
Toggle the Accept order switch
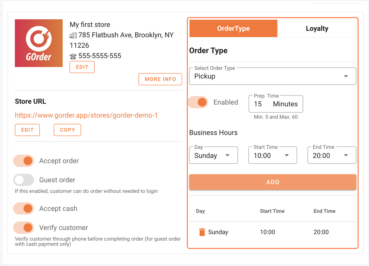coord(24,161)
